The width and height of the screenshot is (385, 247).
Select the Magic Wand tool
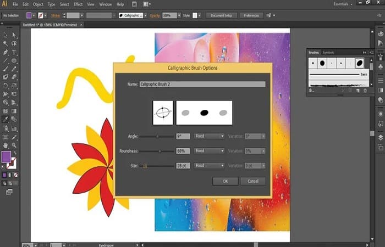pos(5,43)
